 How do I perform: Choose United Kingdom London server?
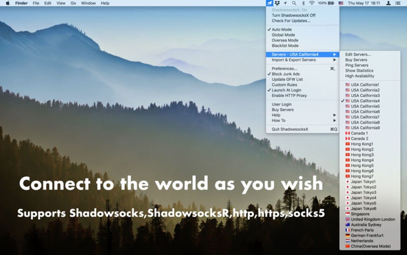pyautogui.click(x=370, y=219)
